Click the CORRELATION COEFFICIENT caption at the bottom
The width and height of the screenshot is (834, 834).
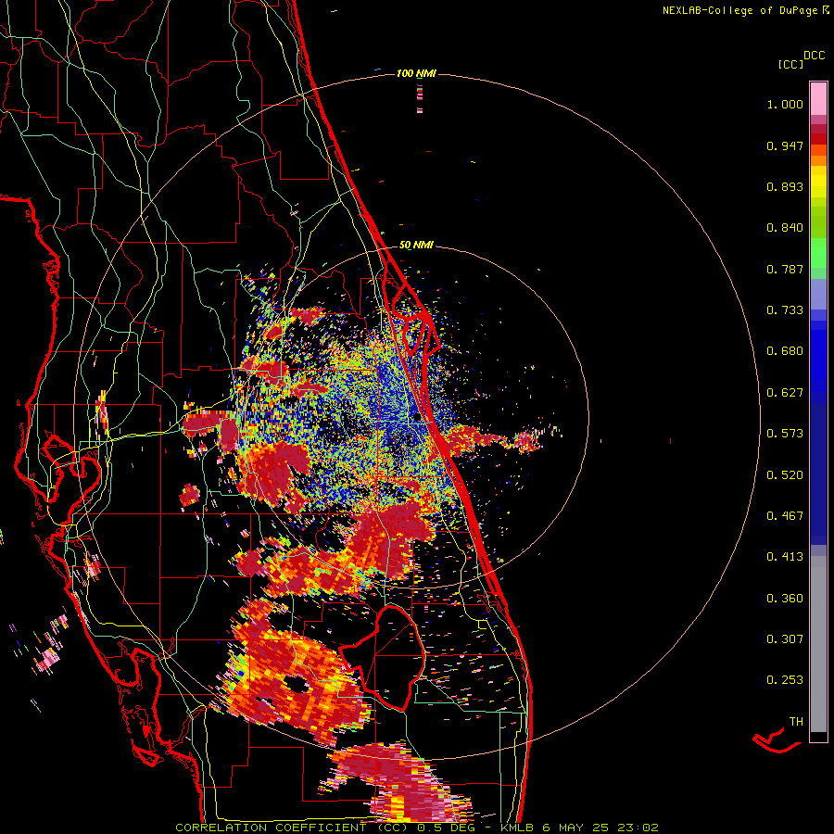[273, 828]
